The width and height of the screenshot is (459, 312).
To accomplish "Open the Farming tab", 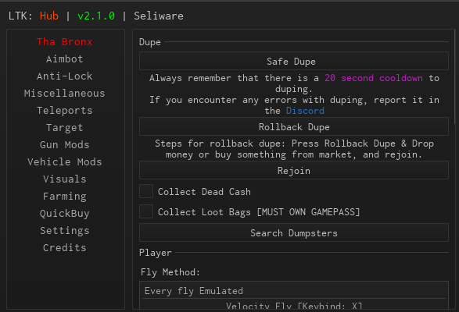I will pos(65,197).
